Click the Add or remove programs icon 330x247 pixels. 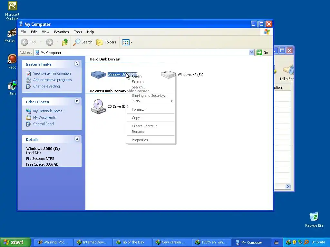pos(29,80)
